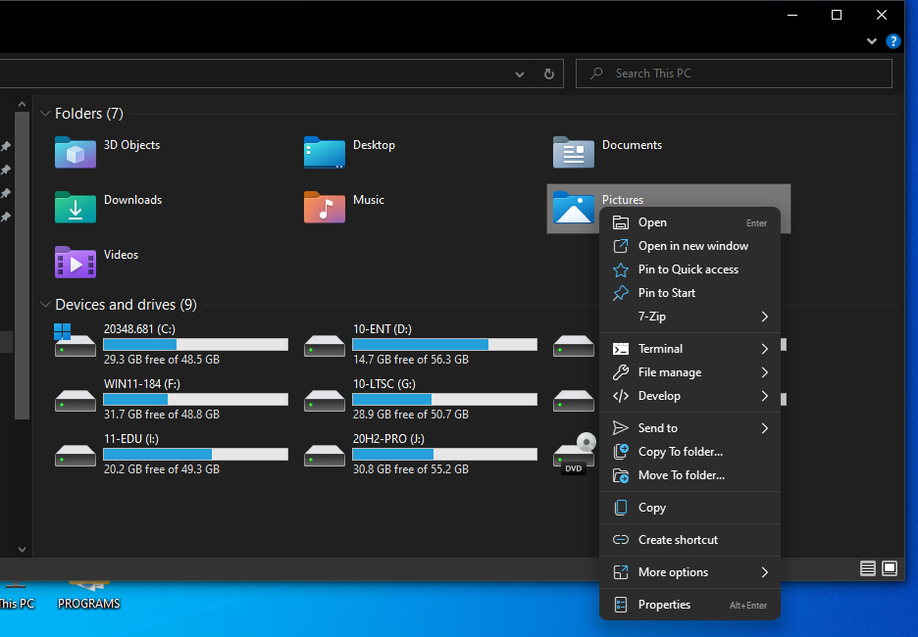Click the first pin icon in navigation pane

tap(6, 146)
